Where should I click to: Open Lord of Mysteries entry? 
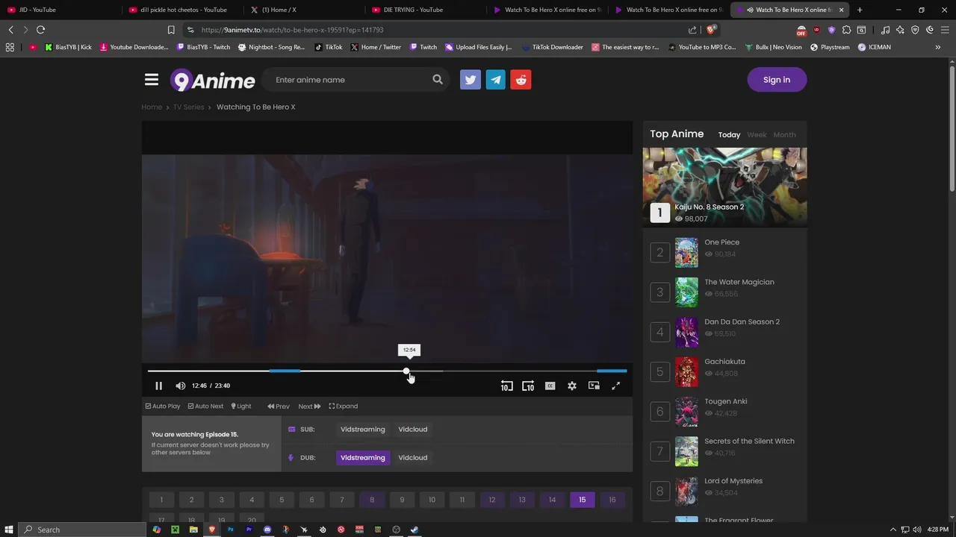[733, 481]
